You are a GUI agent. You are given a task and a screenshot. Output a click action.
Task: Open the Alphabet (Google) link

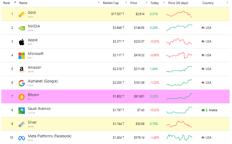[x=43, y=81]
